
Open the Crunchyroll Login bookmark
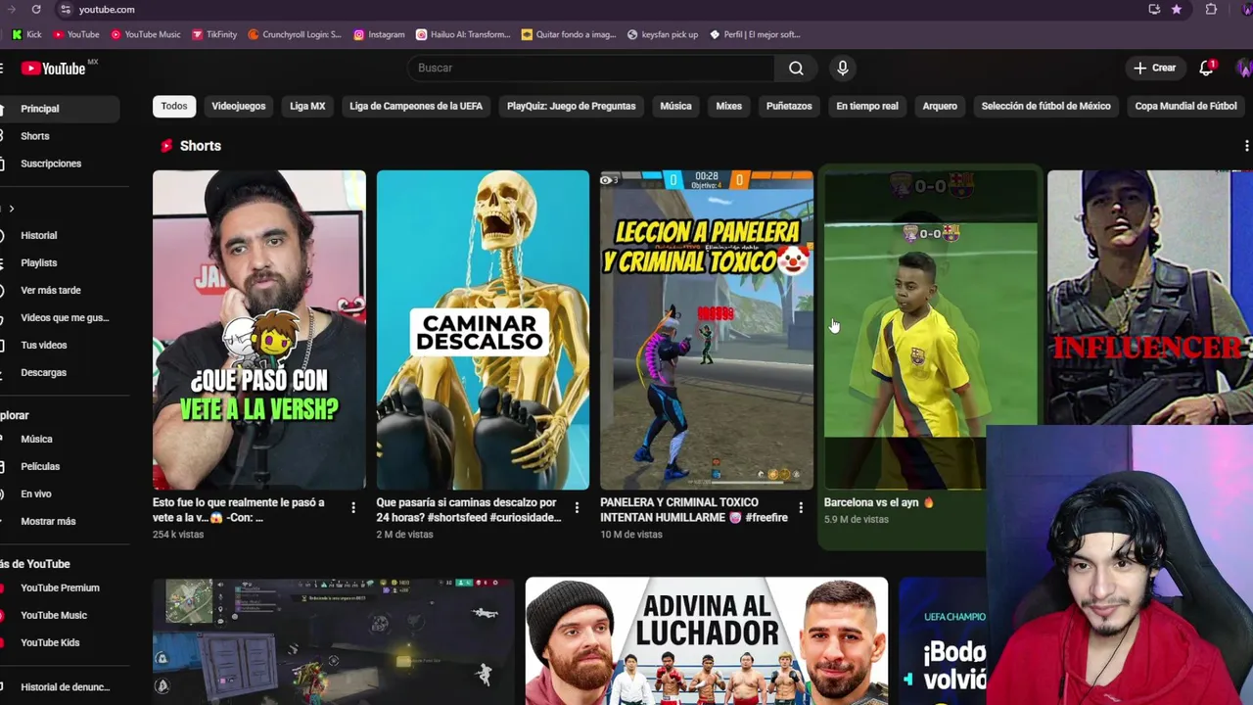tap(295, 34)
